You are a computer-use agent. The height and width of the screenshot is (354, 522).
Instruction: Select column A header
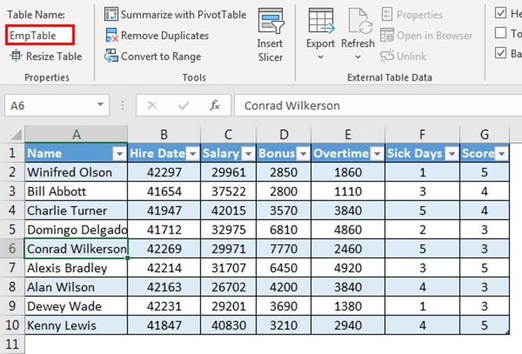click(77, 134)
